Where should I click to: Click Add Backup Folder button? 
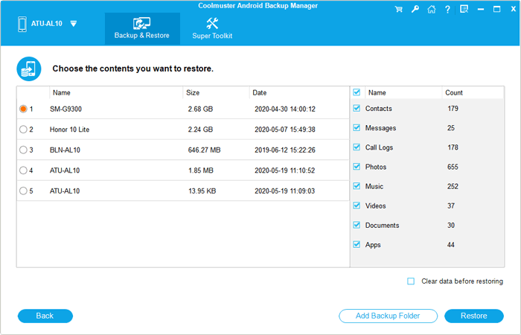(x=388, y=316)
